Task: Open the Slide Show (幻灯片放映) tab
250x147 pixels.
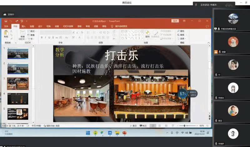Action: (68, 26)
